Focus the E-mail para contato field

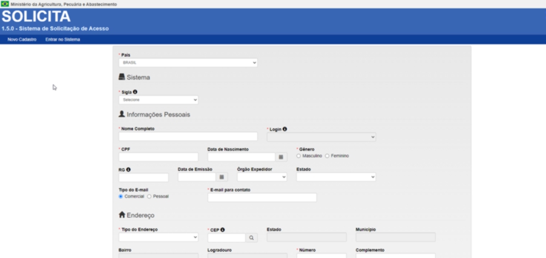click(x=262, y=198)
